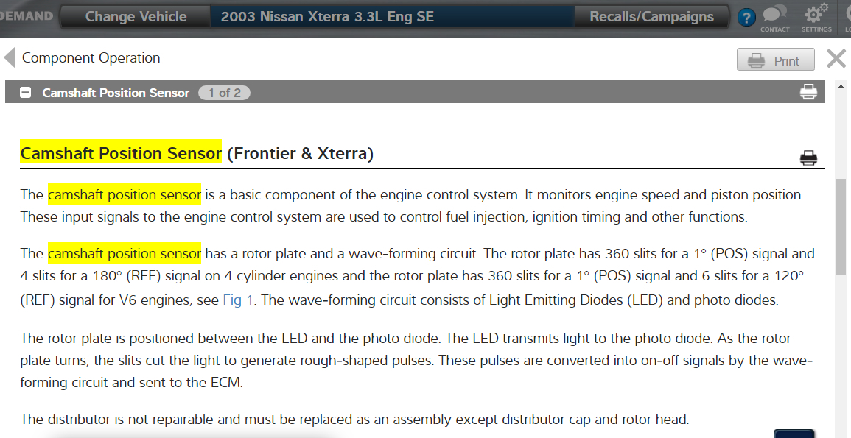Screen dimensions: 851x438
Task: Go back using the Component Operation arrow
Action: (10, 57)
